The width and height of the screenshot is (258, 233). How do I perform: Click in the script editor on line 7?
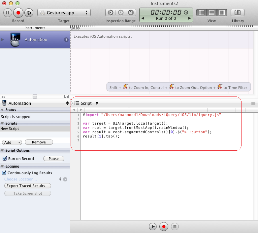(x=167, y=140)
